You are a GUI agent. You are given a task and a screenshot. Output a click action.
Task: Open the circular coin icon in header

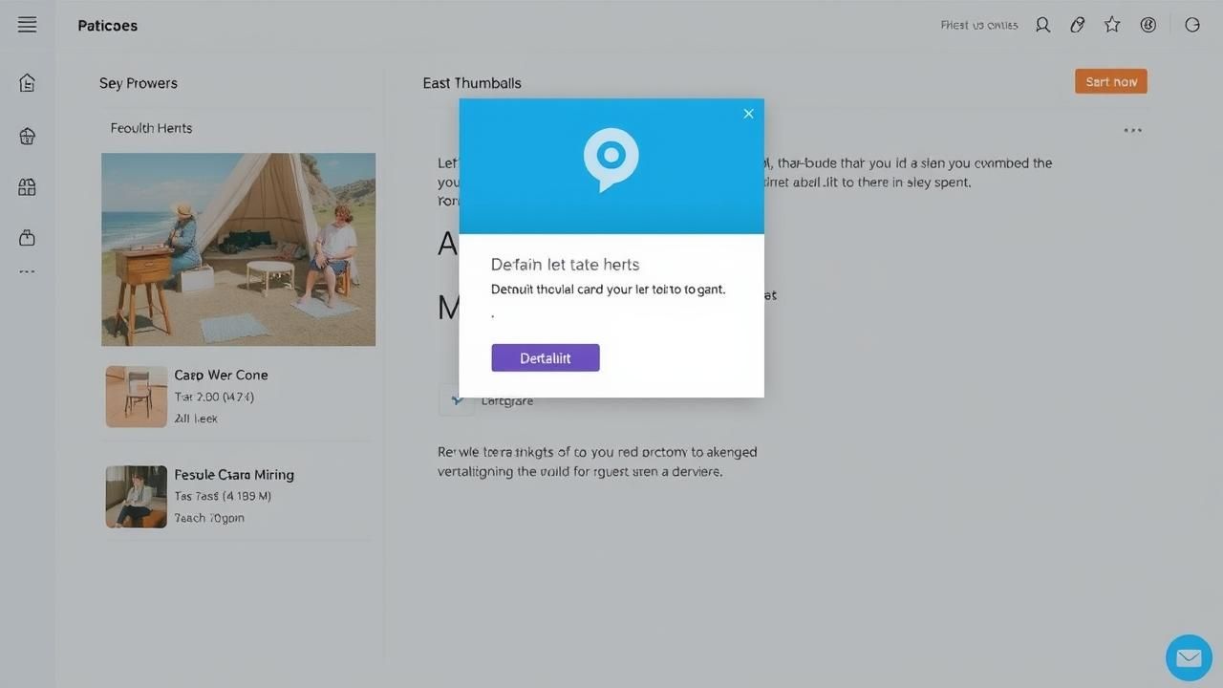pos(1148,26)
